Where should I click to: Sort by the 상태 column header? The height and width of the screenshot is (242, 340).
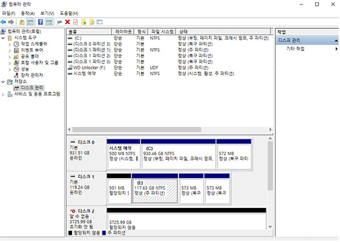tap(223, 32)
